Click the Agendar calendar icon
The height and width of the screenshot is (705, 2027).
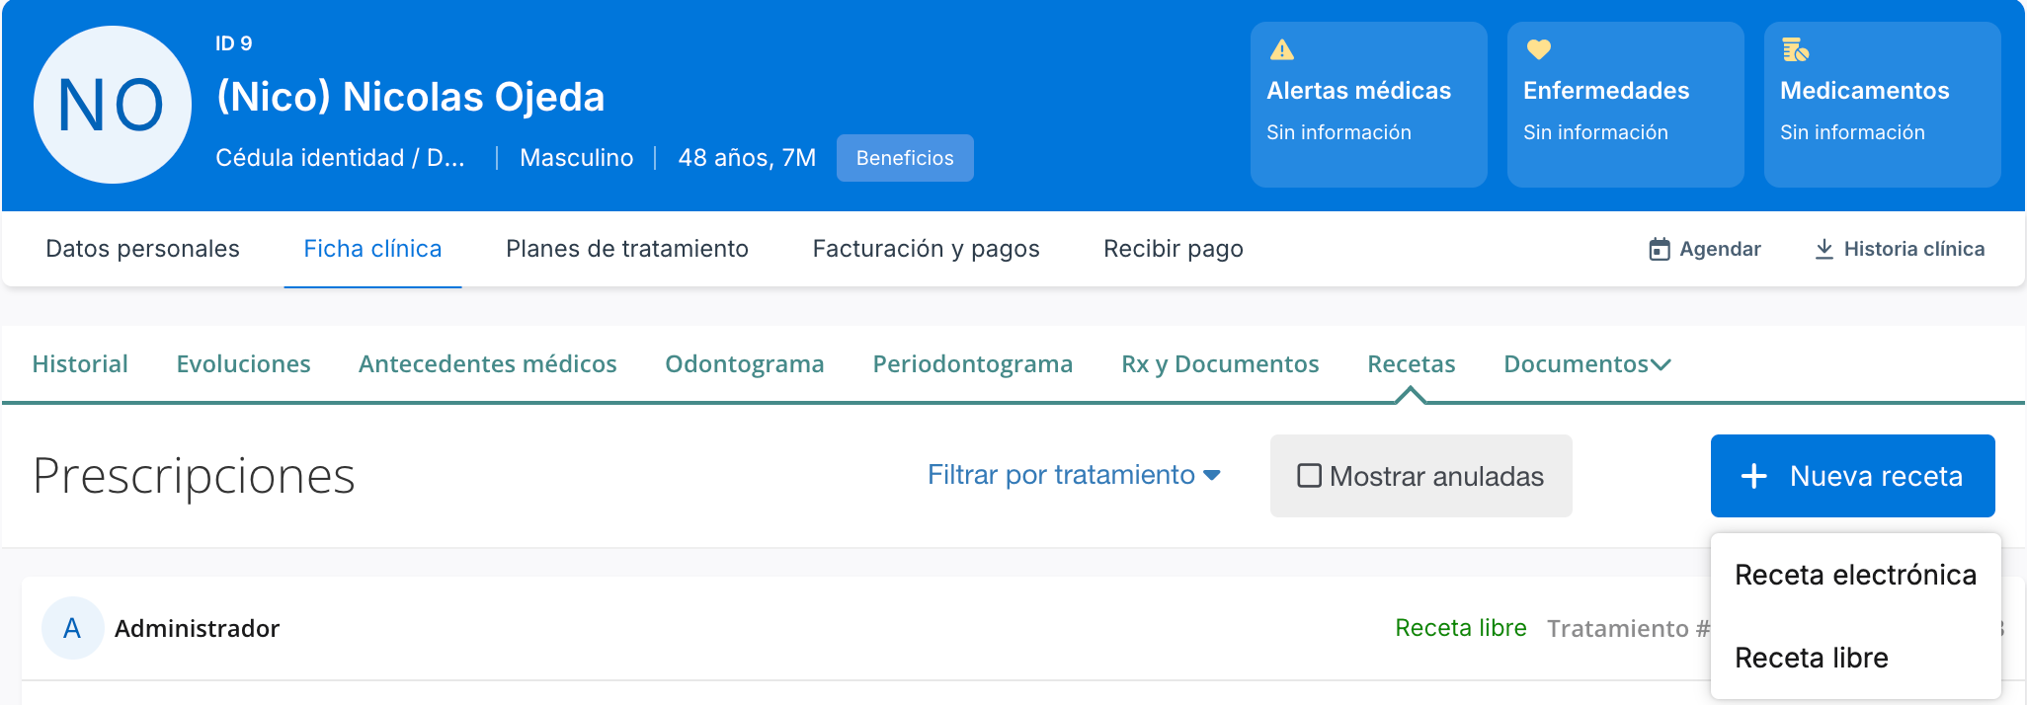pos(1660,249)
